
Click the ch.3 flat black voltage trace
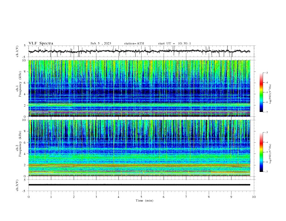[x=139, y=185]
